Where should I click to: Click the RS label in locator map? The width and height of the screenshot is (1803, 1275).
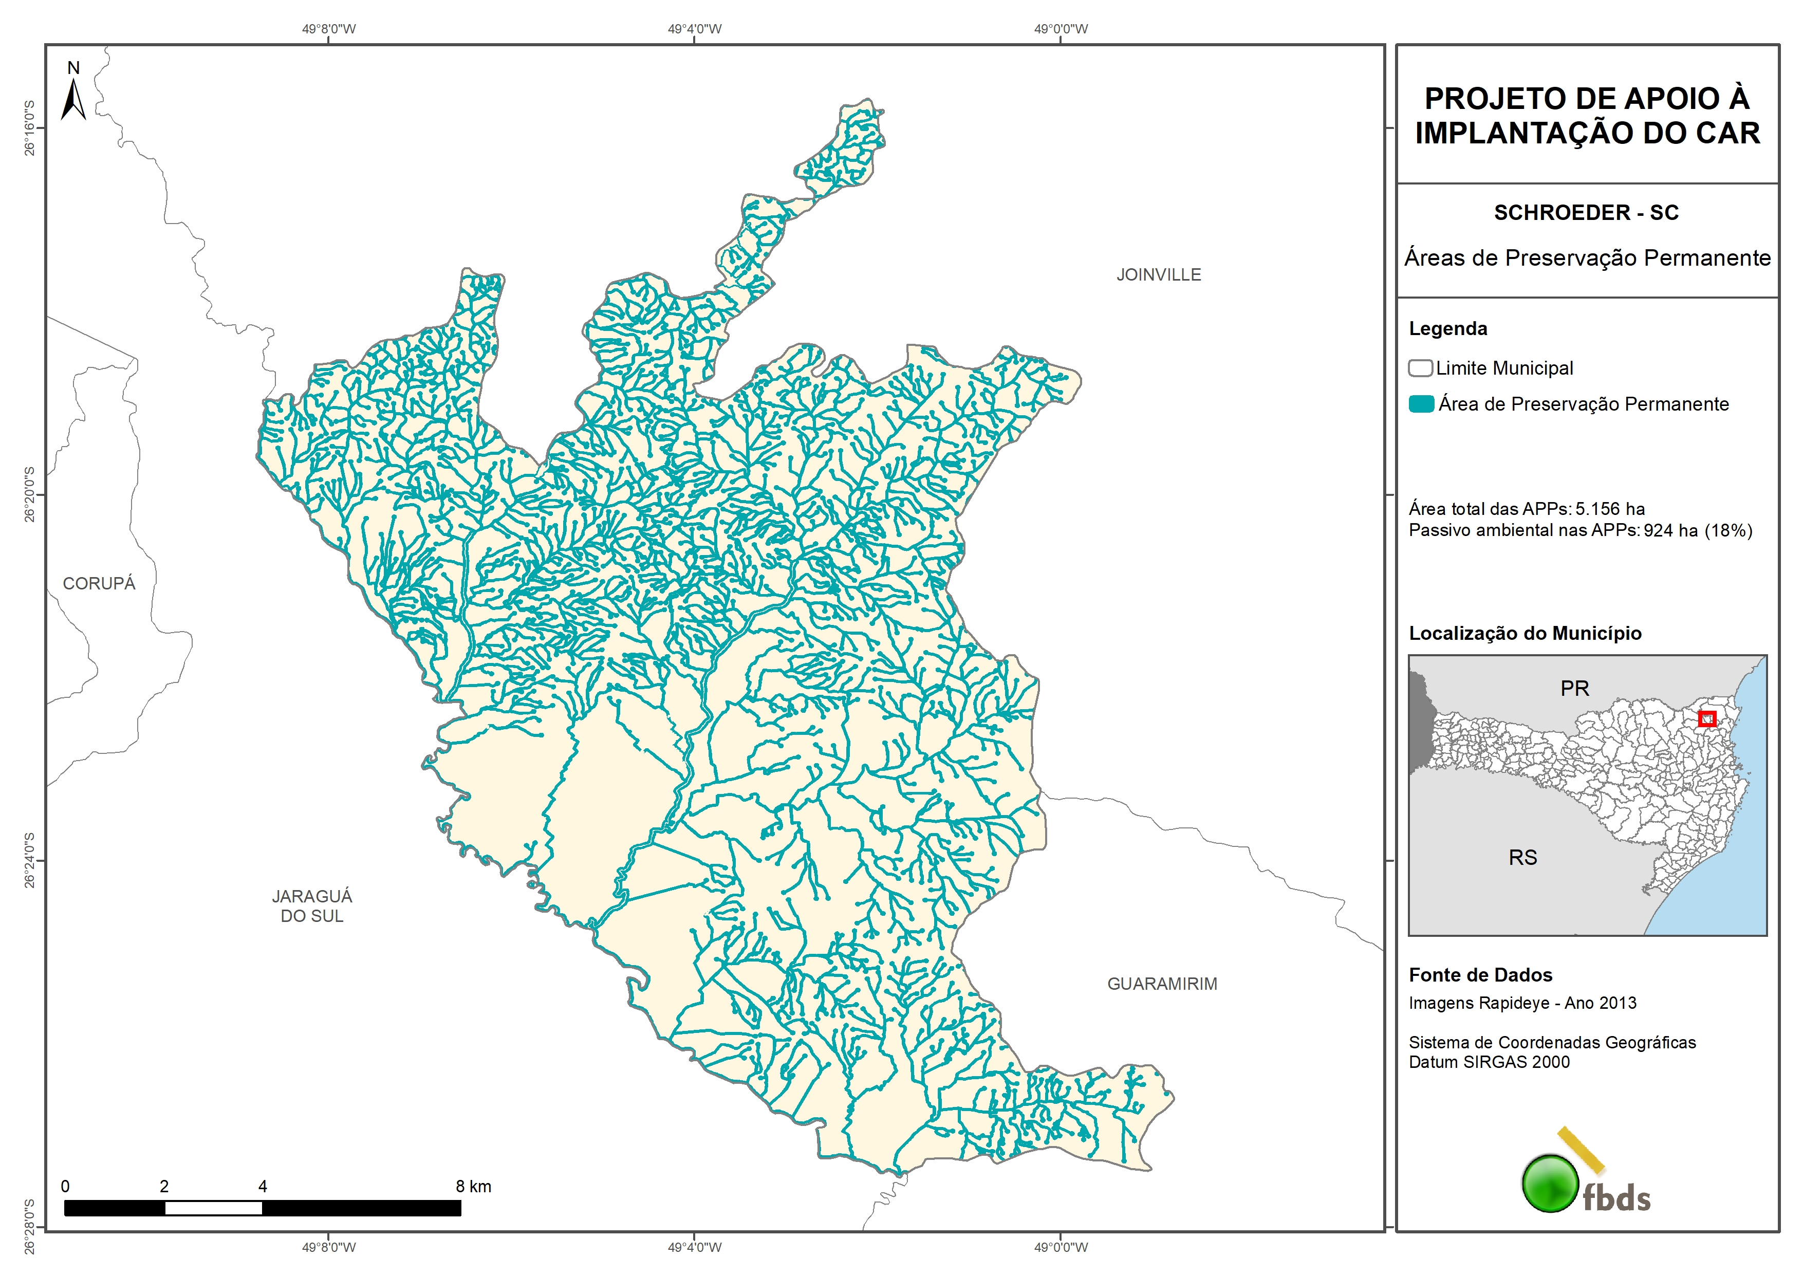(x=1522, y=858)
